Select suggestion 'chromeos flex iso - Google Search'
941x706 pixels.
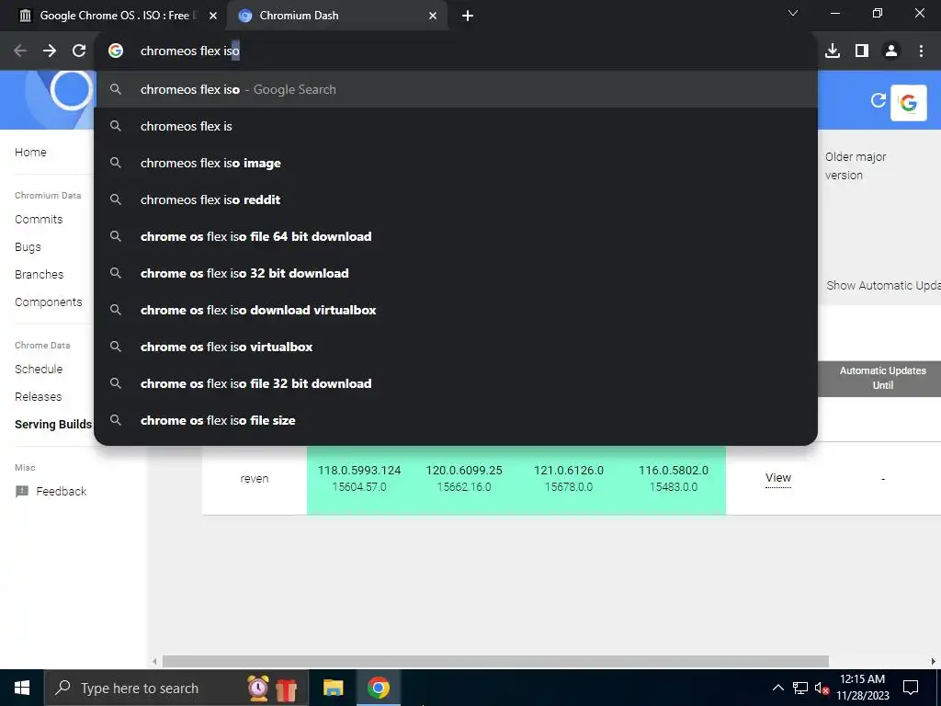tap(456, 89)
